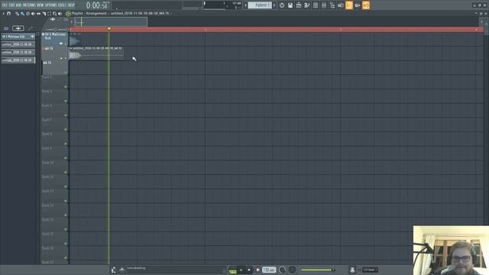
Task: Select the Track 16 header label
Action: (47, 248)
